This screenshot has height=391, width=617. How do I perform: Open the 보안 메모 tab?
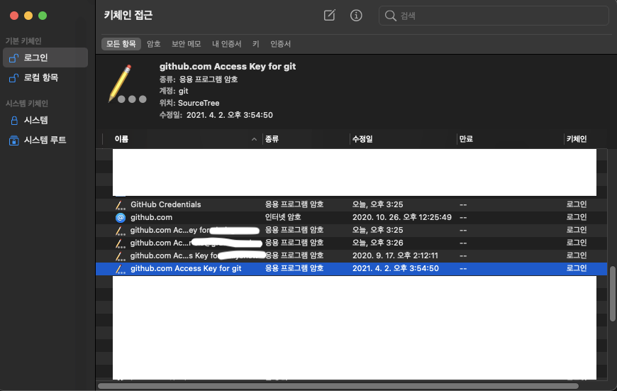tap(186, 44)
